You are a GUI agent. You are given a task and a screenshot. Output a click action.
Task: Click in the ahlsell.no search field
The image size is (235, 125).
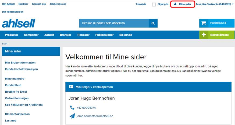114,23
